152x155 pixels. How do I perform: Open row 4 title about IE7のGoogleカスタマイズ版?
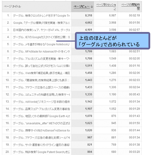point(42,37)
